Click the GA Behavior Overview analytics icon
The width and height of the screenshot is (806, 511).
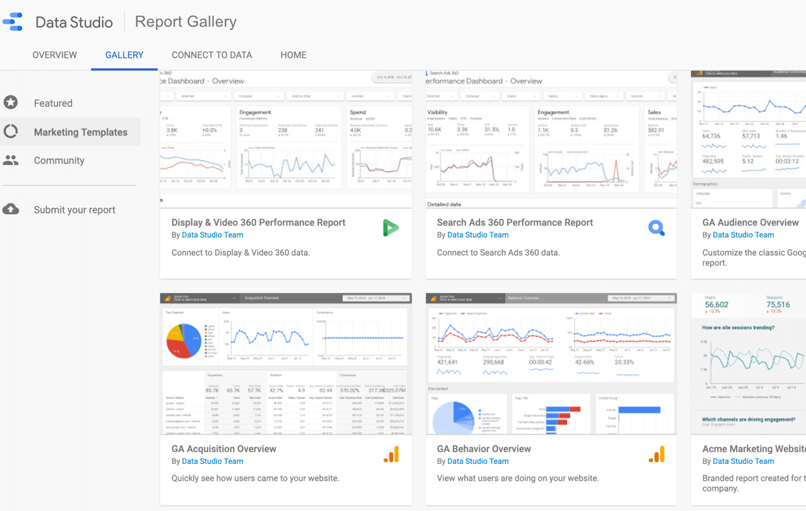coord(656,455)
